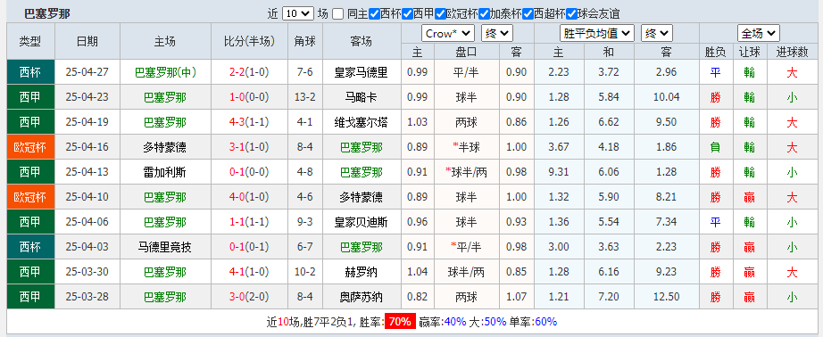
Task: Click the 西甲 type cell for 25-03-28
Action: click(x=30, y=297)
